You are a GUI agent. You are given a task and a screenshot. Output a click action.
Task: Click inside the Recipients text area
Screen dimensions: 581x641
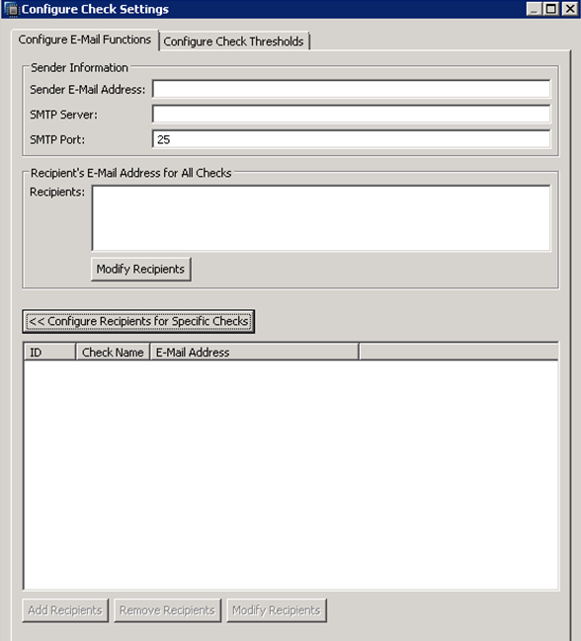coord(321,218)
